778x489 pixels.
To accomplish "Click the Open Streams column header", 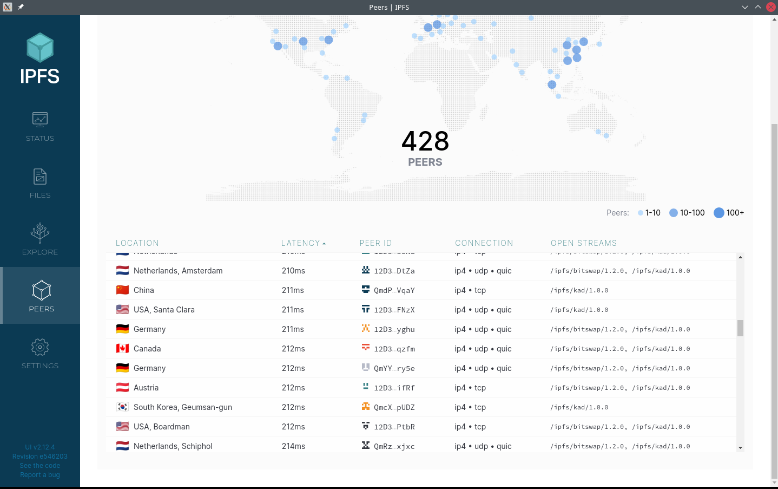I will (584, 243).
